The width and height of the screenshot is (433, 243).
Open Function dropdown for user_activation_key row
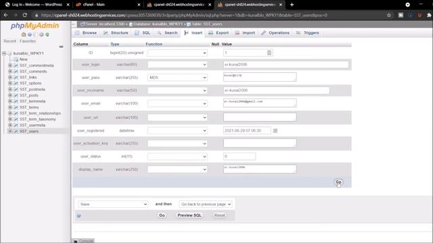177,143
